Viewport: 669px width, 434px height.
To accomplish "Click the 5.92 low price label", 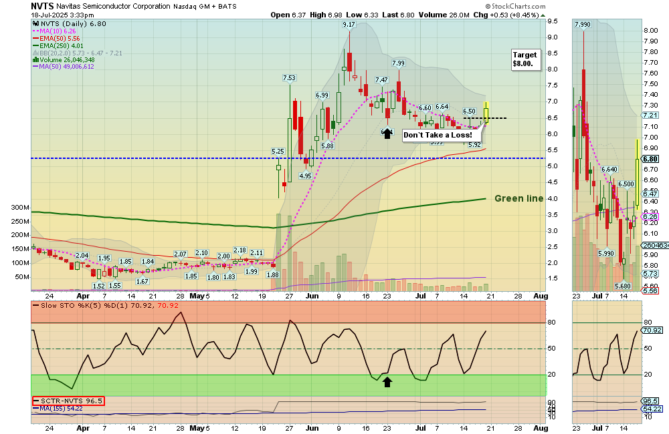I will tap(474, 145).
